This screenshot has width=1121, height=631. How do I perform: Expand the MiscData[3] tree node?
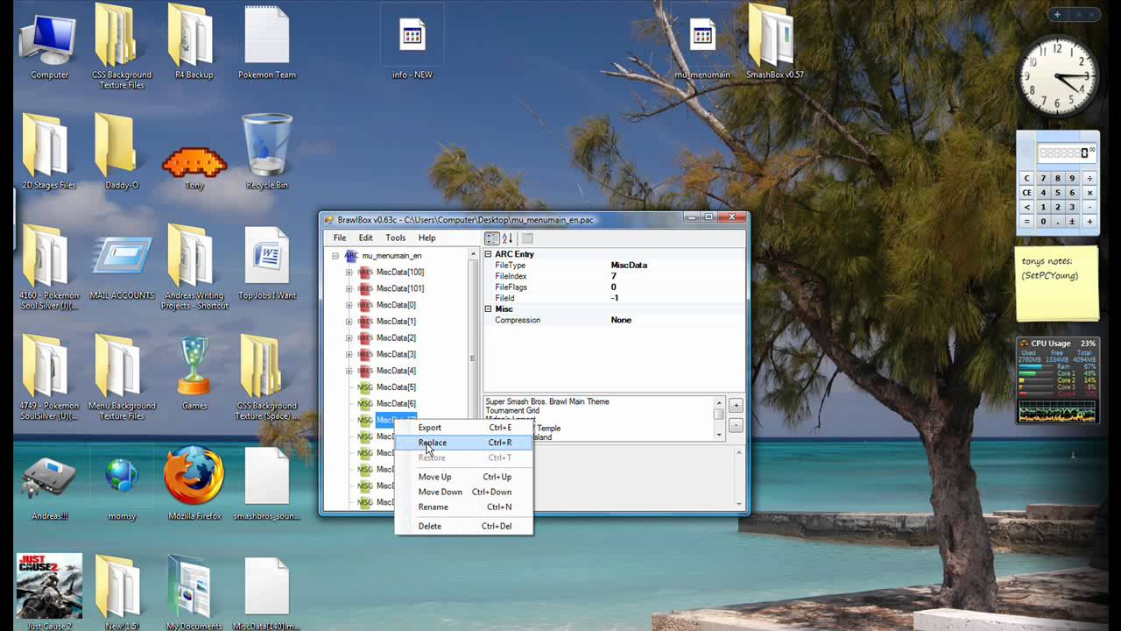(x=349, y=354)
